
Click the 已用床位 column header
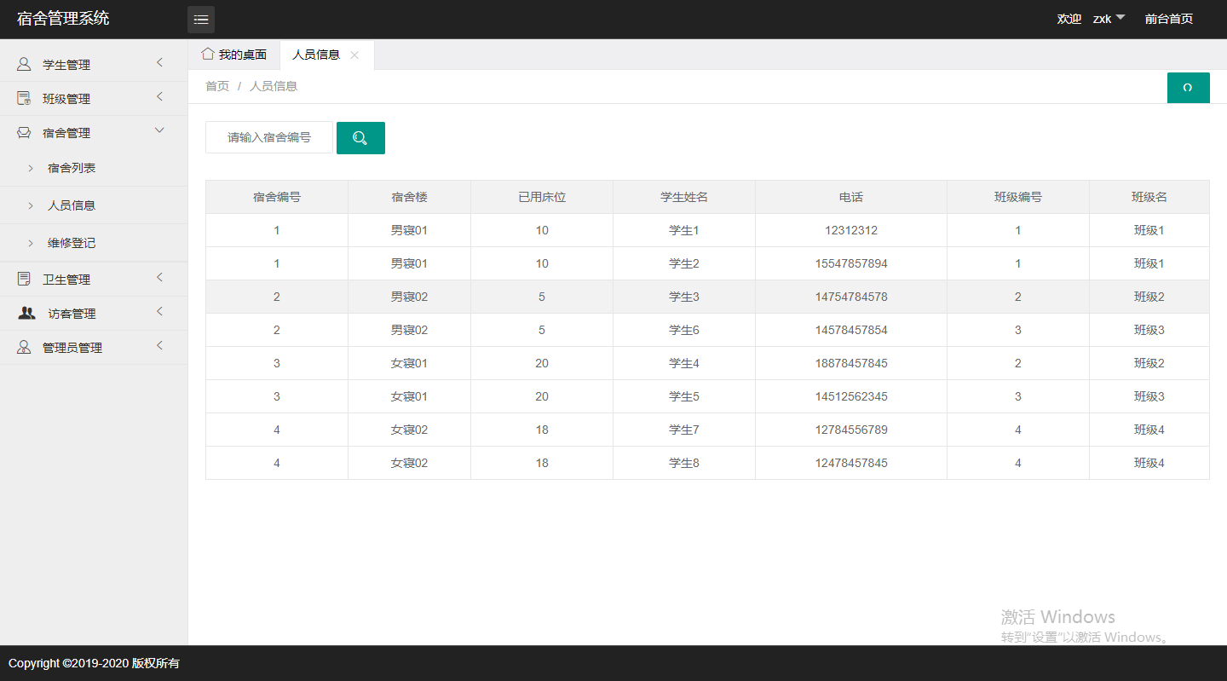click(542, 197)
